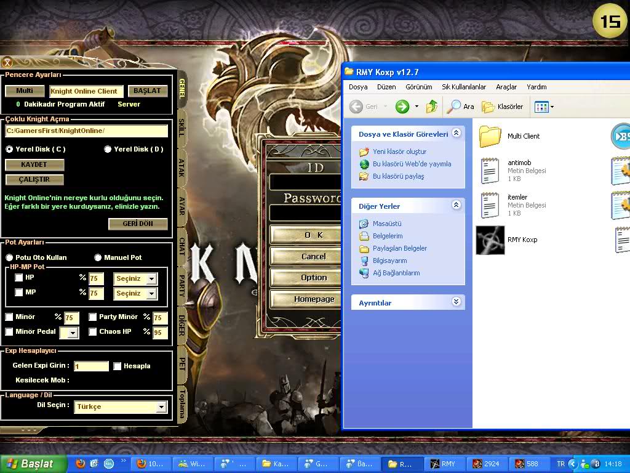Image resolution: width=630 pixels, height=473 pixels.
Task: Switch to the PARTY side tab
Action: tap(182, 286)
